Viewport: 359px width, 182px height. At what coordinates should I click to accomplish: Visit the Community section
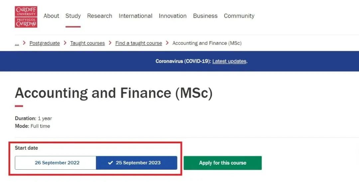pos(239,16)
